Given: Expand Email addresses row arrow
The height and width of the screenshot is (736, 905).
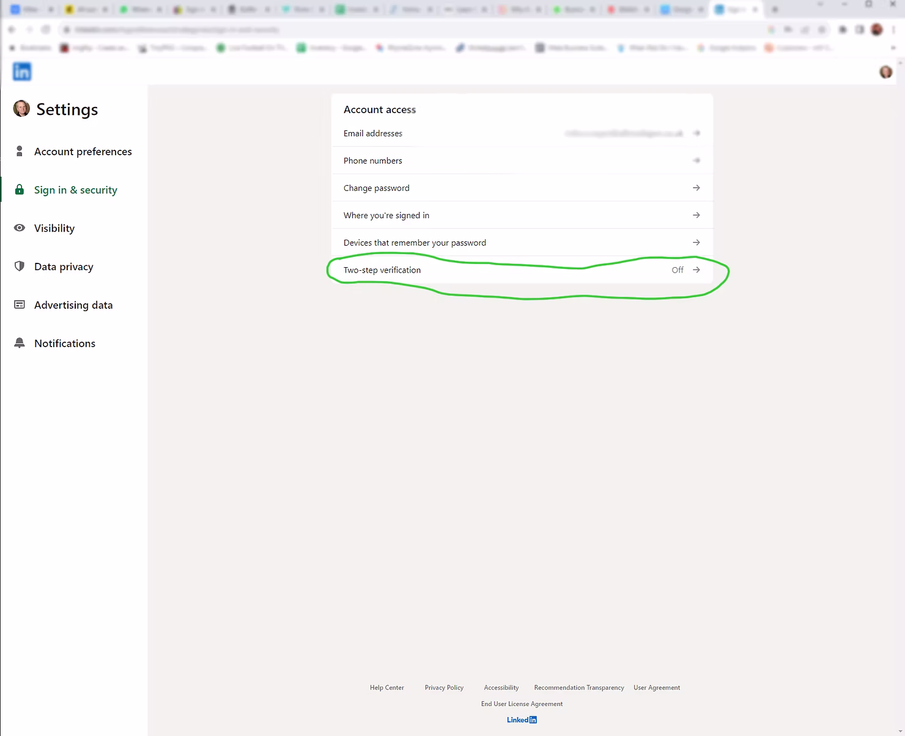Looking at the screenshot, I should pyautogui.click(x=696, y=133).
